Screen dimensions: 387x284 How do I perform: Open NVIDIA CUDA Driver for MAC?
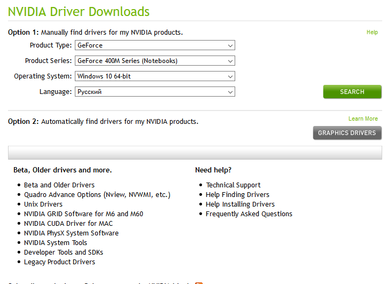click(68, 223)
